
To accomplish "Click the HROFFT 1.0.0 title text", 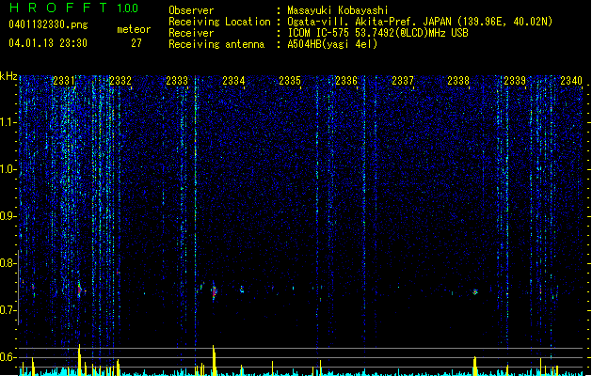I will tap(73, 8).
